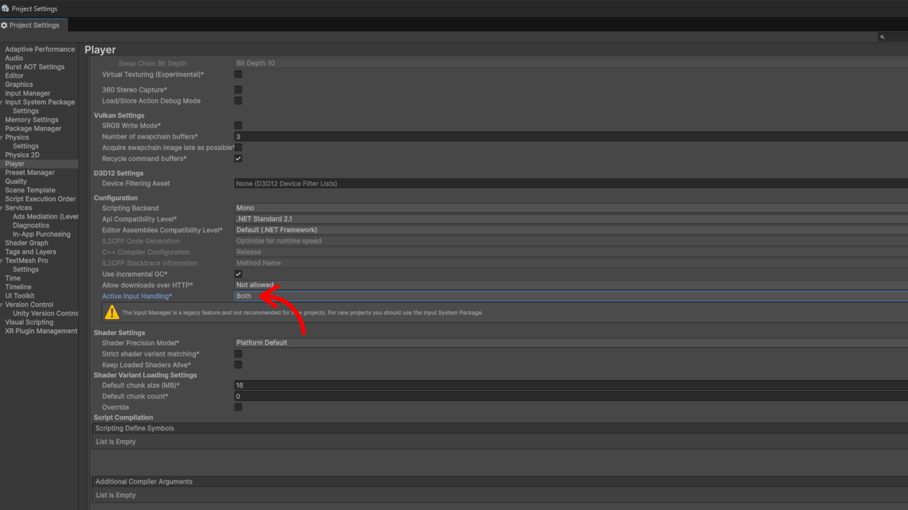Click the search magnifier icon
The width and height of the screenshot is (908, 510).
click(x=882, y=37)
